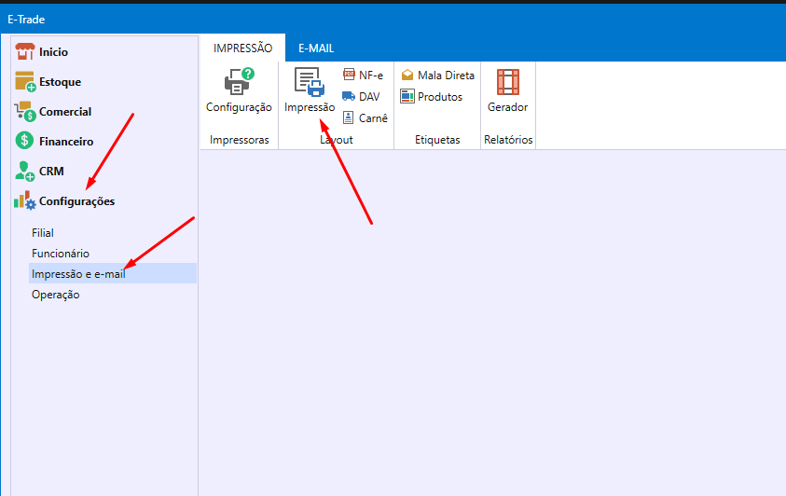The image size is (786, 496).
Task: Click the Início home icon in sidebar
Action: 24,52
